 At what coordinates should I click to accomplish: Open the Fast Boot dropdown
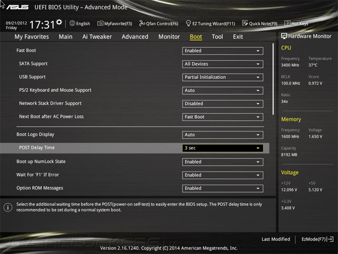tap(223, 51)
